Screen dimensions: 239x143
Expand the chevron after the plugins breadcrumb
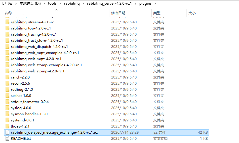[155, 4]
